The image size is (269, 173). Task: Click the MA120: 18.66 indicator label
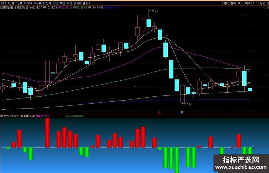(x=96, y=8)
